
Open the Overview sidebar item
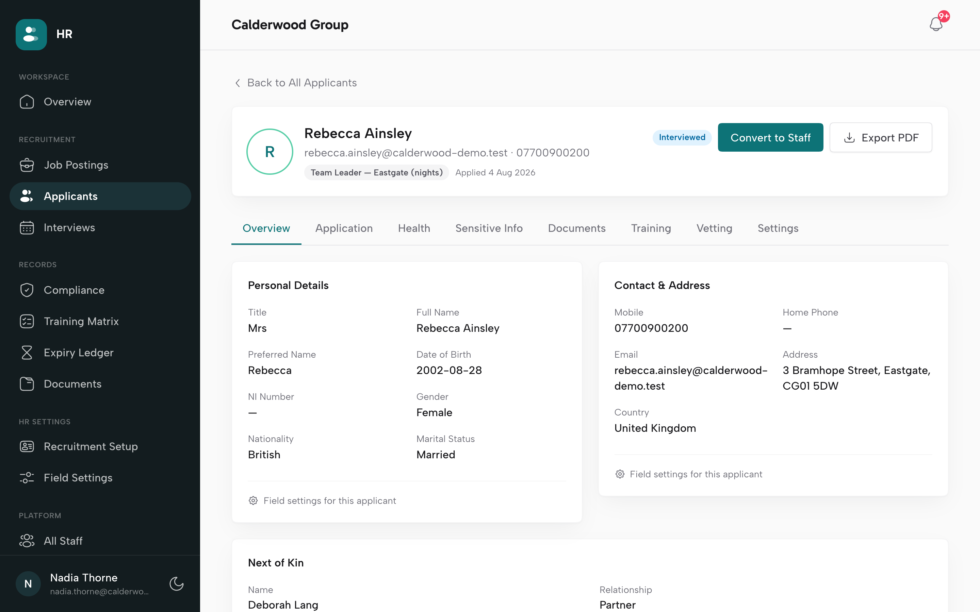(100, 102)
